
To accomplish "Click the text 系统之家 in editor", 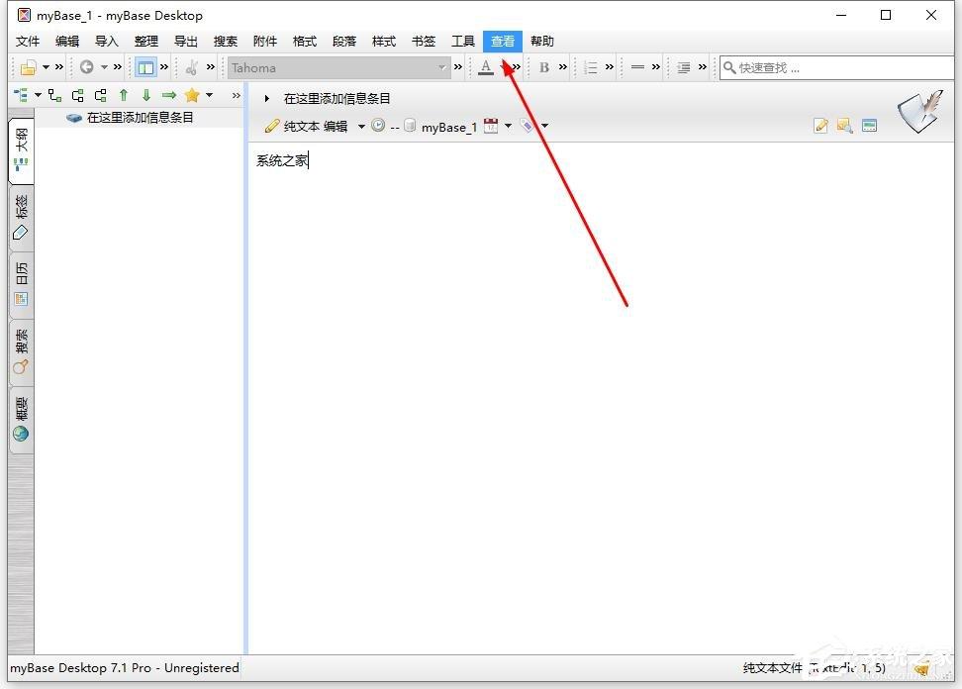I will [282, 160].
